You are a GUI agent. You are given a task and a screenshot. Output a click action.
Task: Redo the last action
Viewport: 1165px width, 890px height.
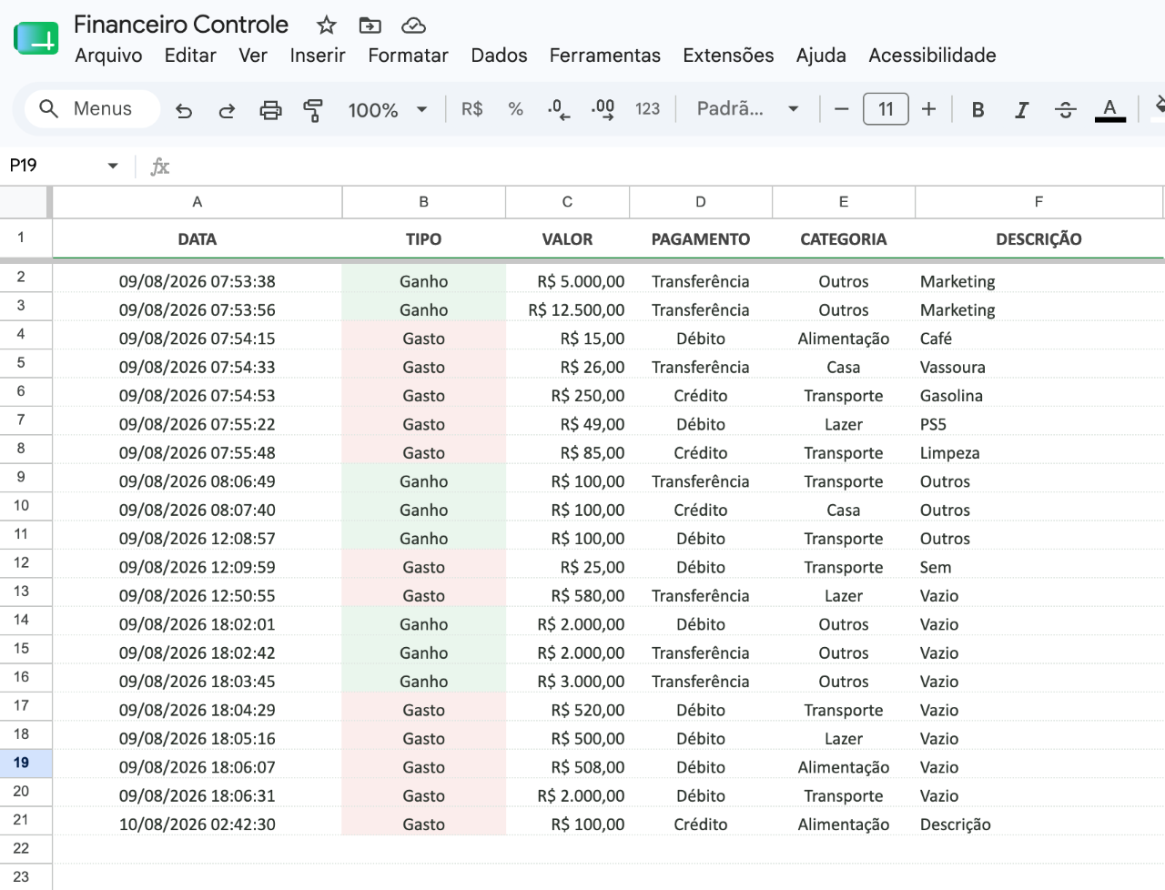click(227, 110)
